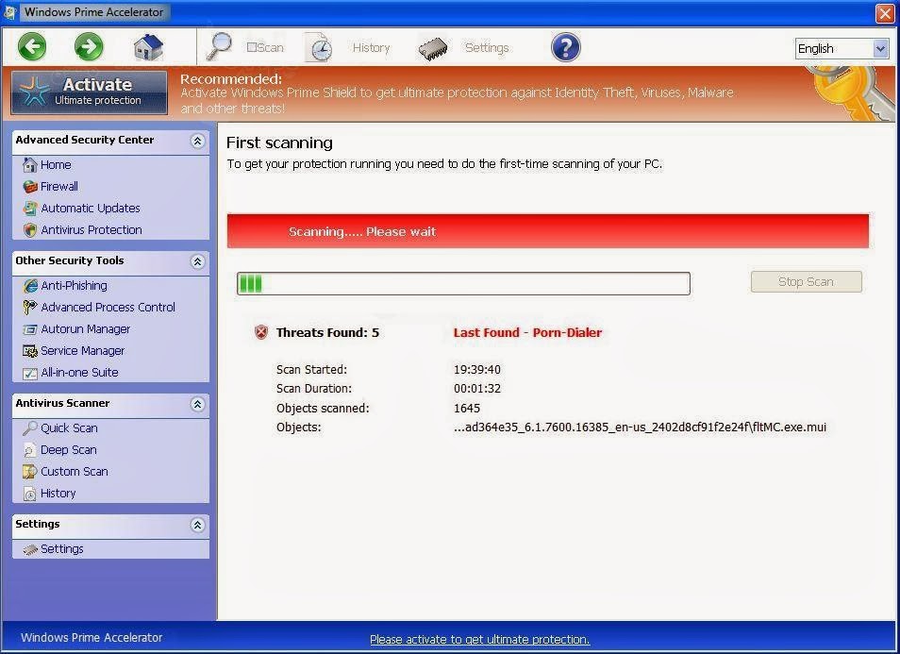Click the red threat shield icon
Screen dimensions: 900x654
(x=261, y=332)
